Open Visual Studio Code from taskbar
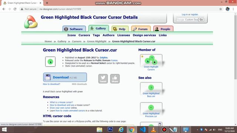Image resolution: width=237 pixels, height=133 pixels. pyautogui.click(x=143, y=130)
